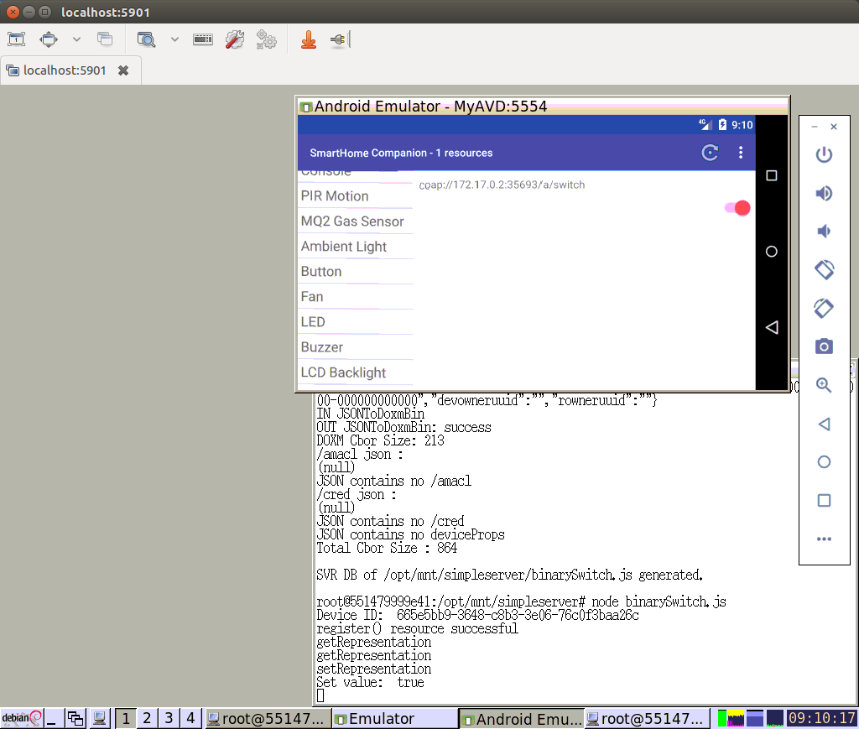
Task: Click the show desktop monitor icon in the taskbar
Action: [99, 718]
